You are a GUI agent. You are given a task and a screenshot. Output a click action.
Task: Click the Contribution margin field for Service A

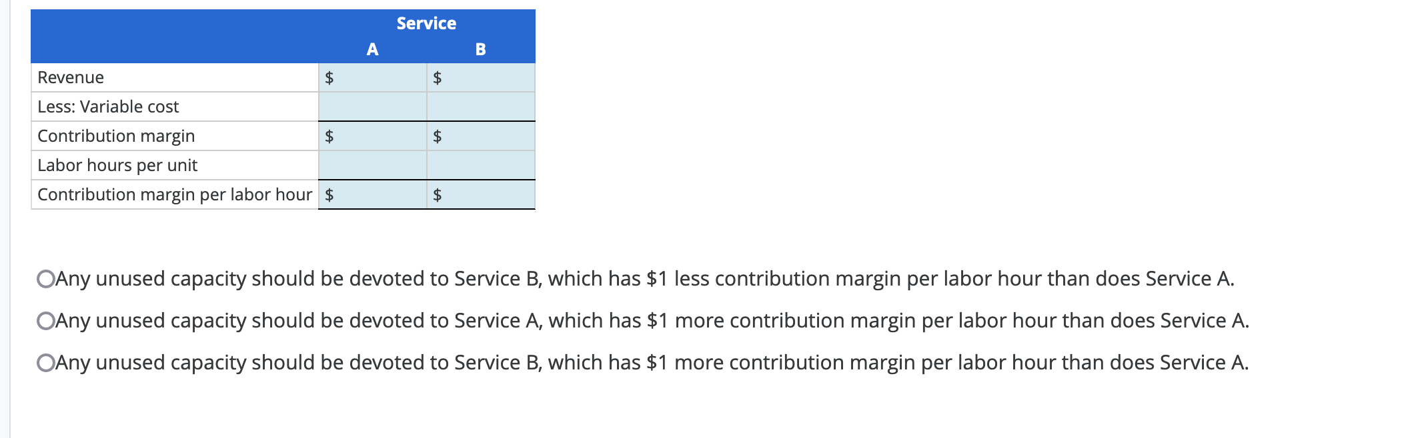[x=374, y=136]
